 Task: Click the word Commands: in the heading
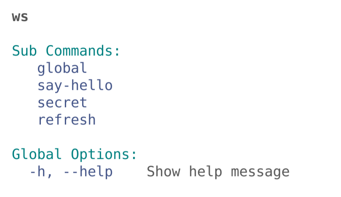pyautogui.click(x=83, y=51)
